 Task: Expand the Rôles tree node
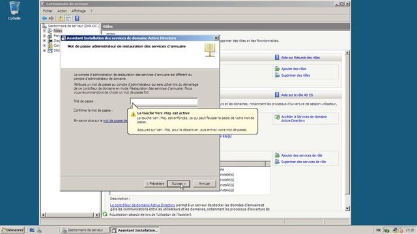[44, 31]
